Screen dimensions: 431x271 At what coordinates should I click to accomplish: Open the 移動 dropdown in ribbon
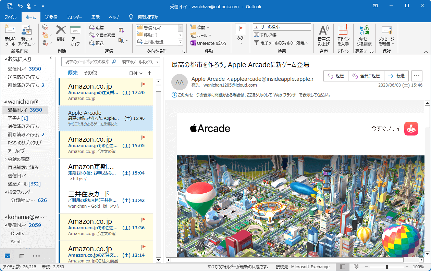200,27
